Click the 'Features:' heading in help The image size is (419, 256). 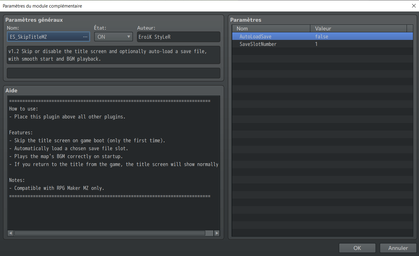[x=21, y=132]
